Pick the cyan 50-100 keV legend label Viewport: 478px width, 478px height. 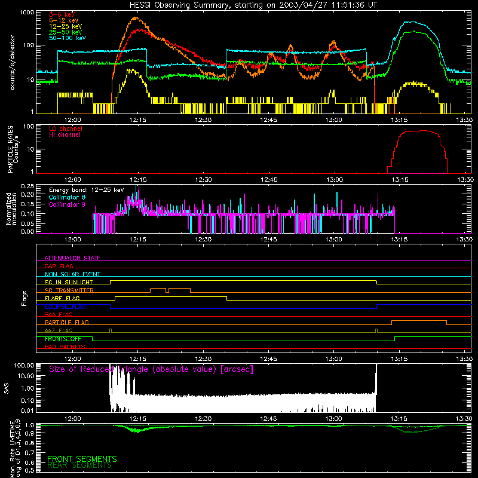click(68, 38)
